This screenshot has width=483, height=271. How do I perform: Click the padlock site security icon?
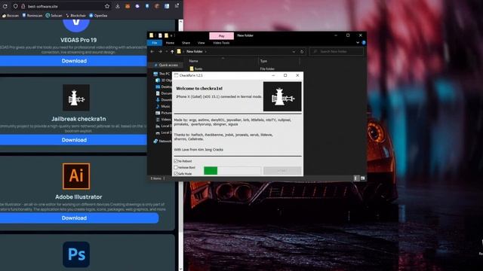click(x=23, y=6)
